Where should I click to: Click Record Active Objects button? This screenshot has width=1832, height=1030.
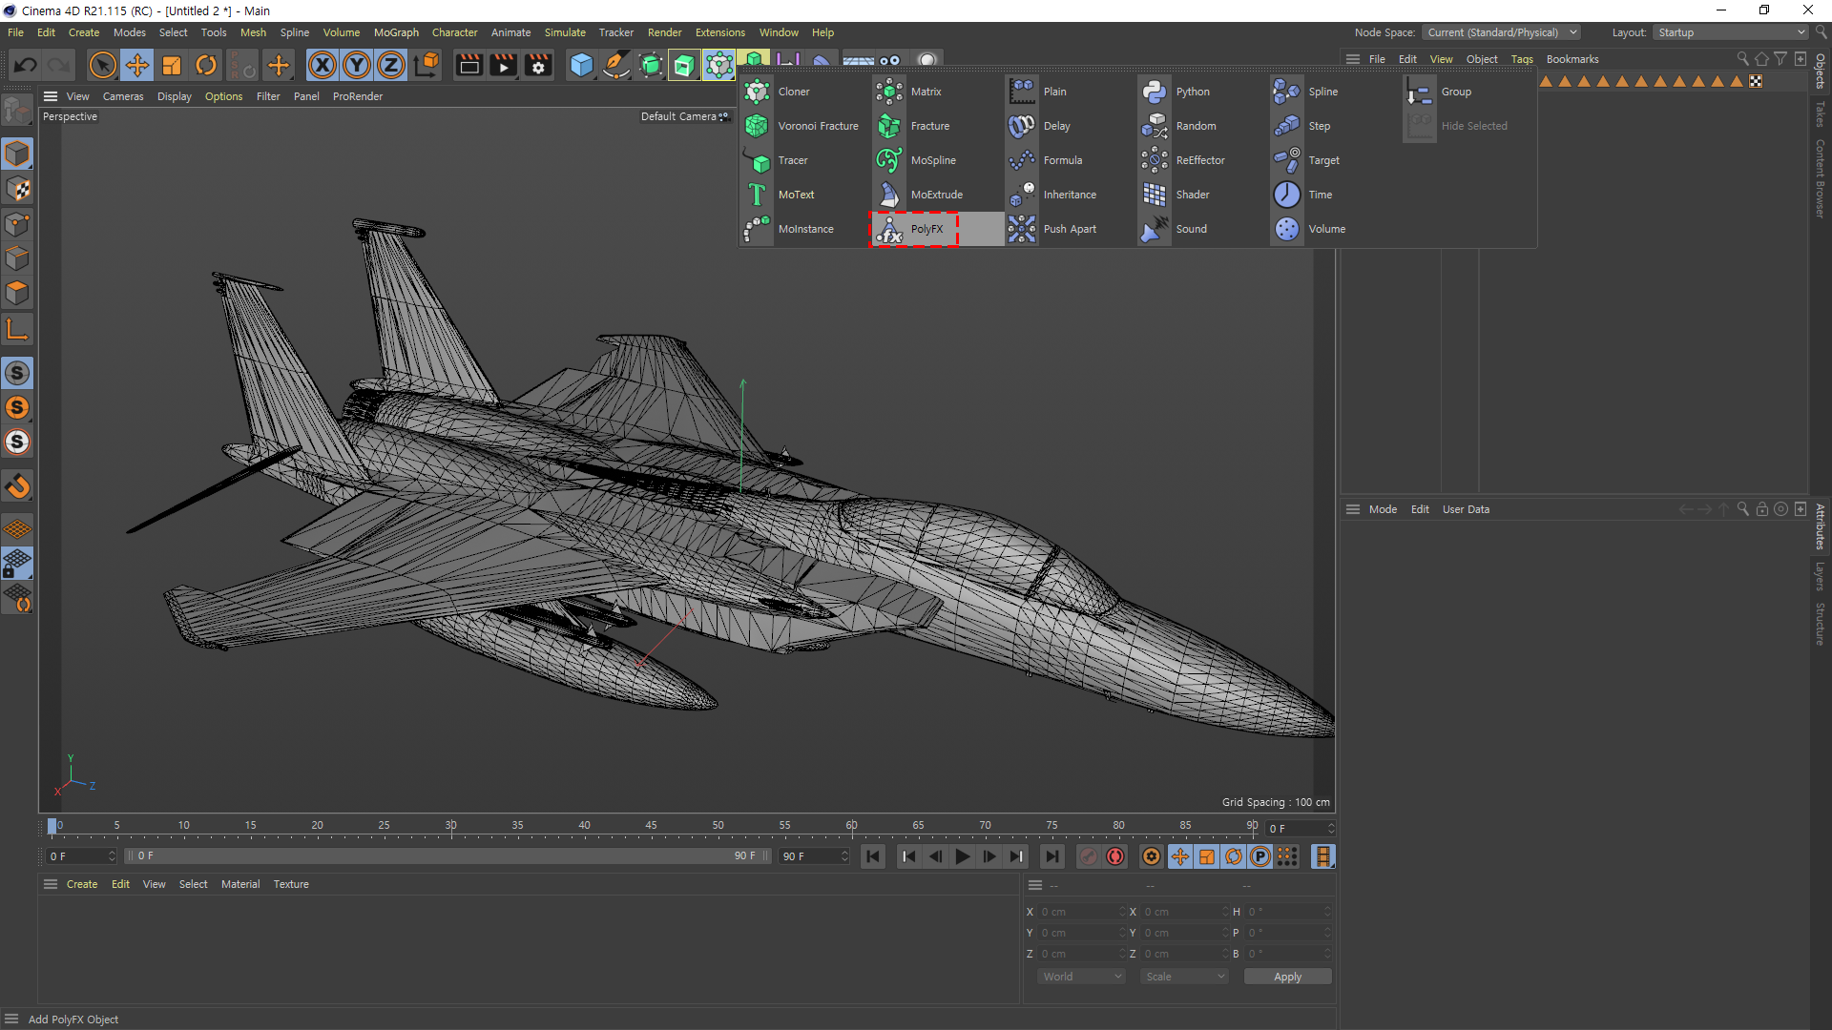tap(1089, 856)
